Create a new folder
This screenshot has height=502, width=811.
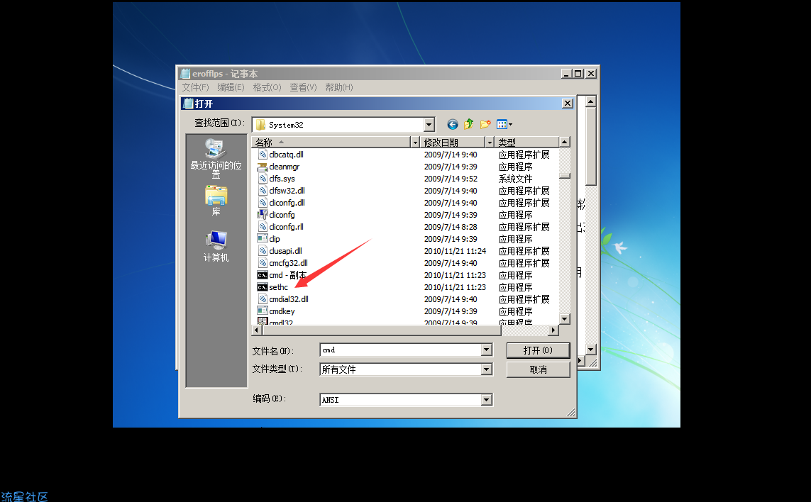click(485, 125)
